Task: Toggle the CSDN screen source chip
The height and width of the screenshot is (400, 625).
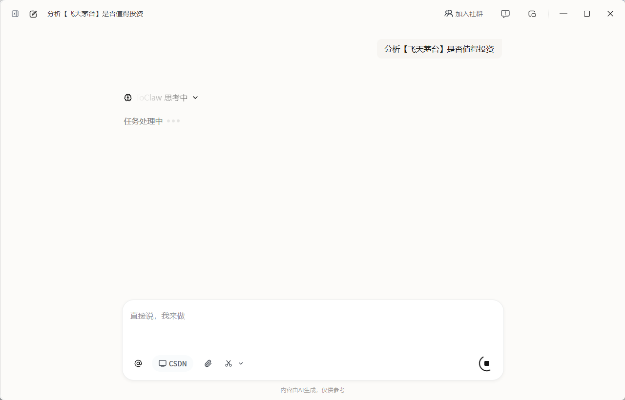Action: pos(173,363)
